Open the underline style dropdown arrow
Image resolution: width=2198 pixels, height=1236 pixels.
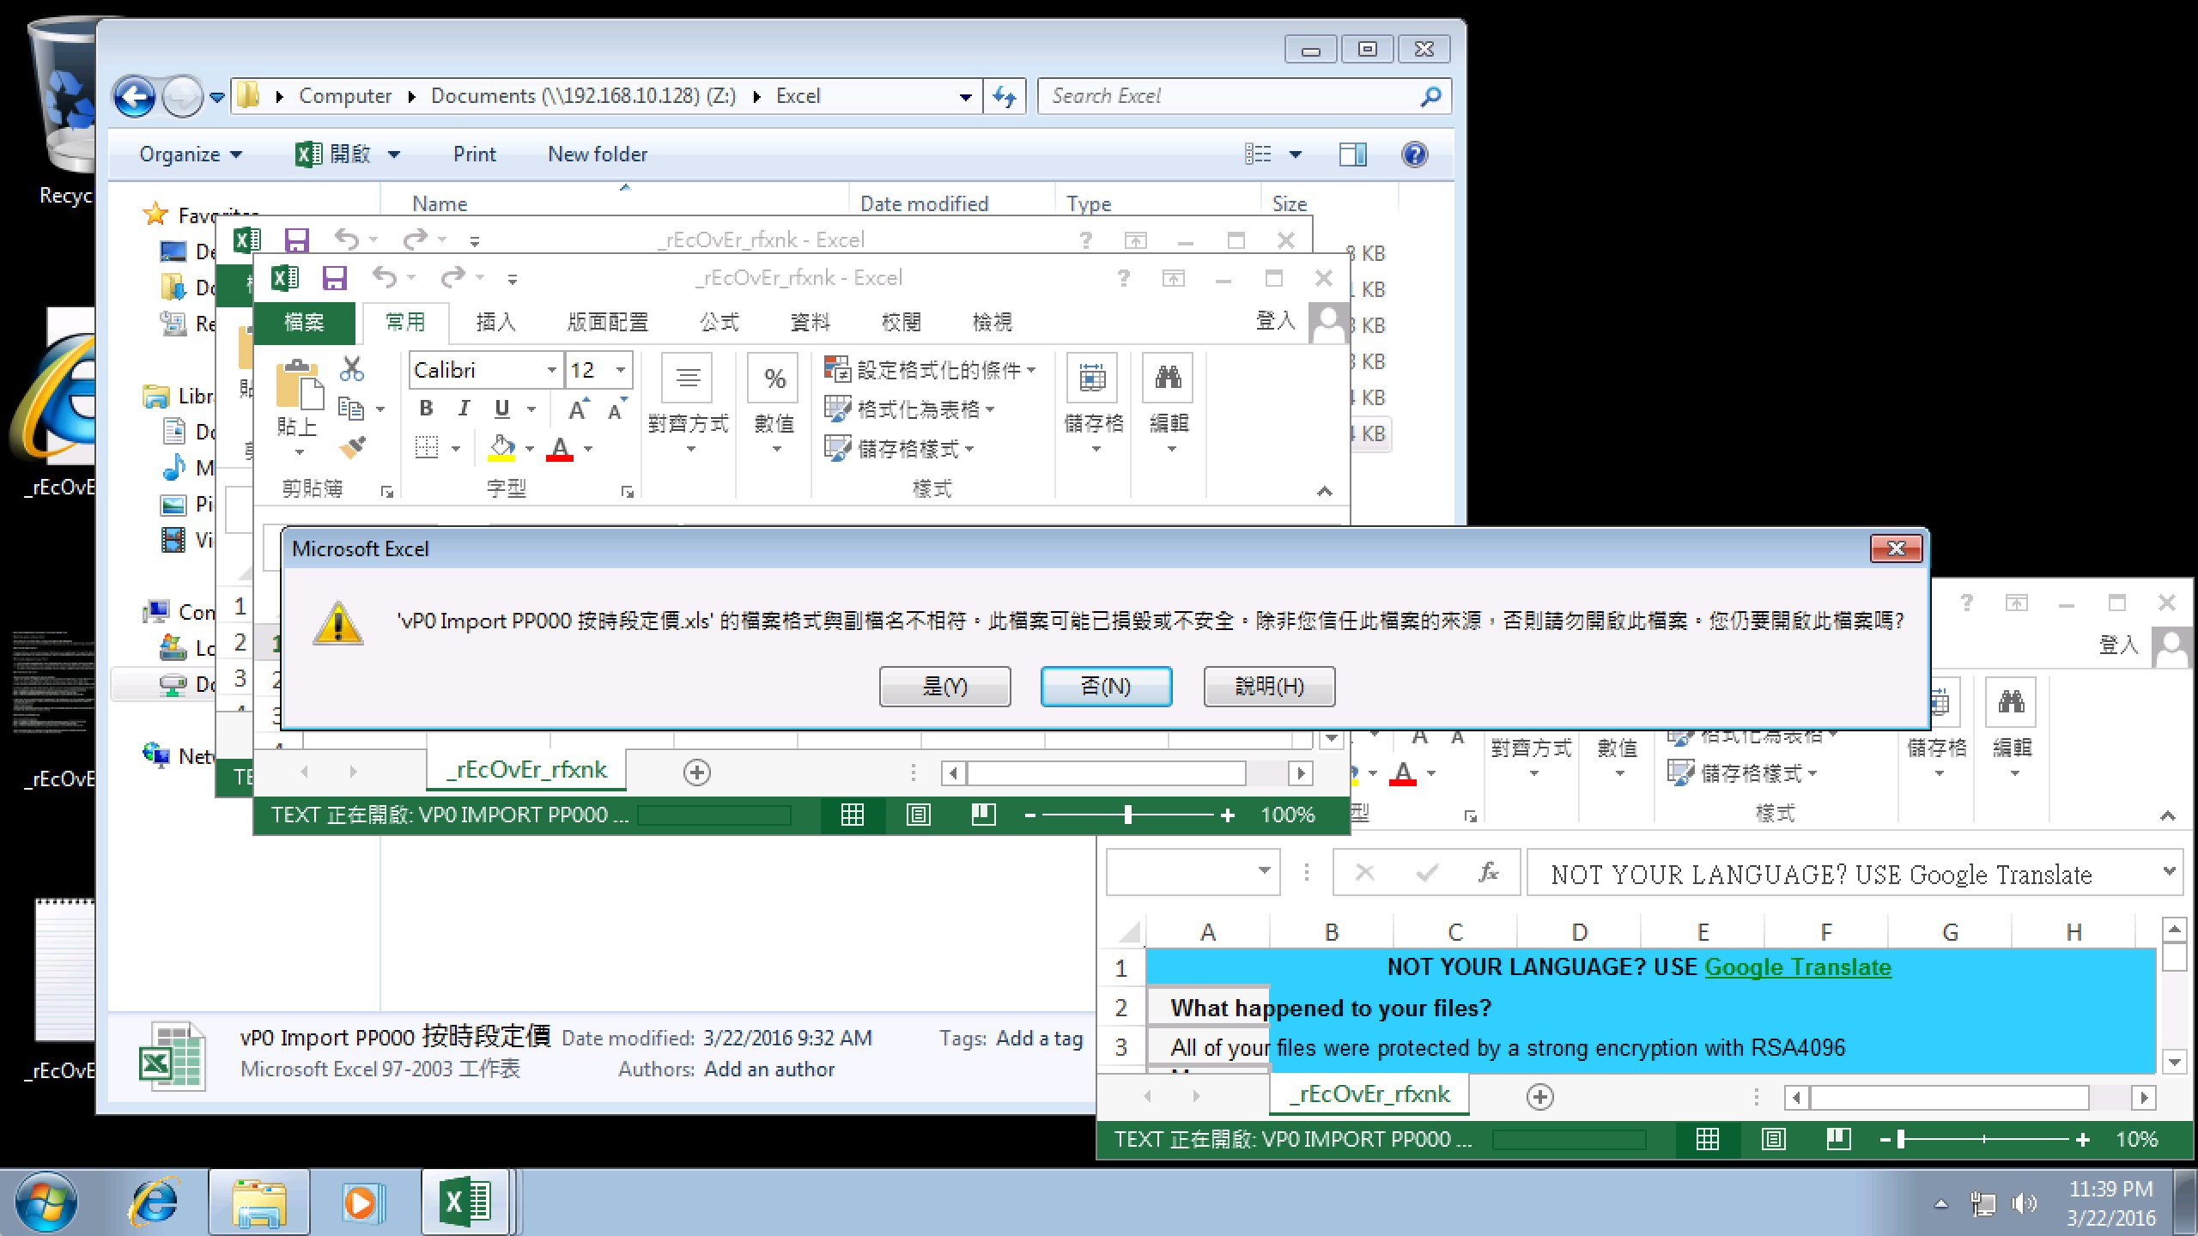pyautogui.click(x=531, y=409)
